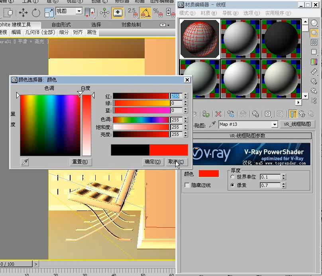Select the 世界单位 radio button
This screenshot has height=276, width=322.
232,177
